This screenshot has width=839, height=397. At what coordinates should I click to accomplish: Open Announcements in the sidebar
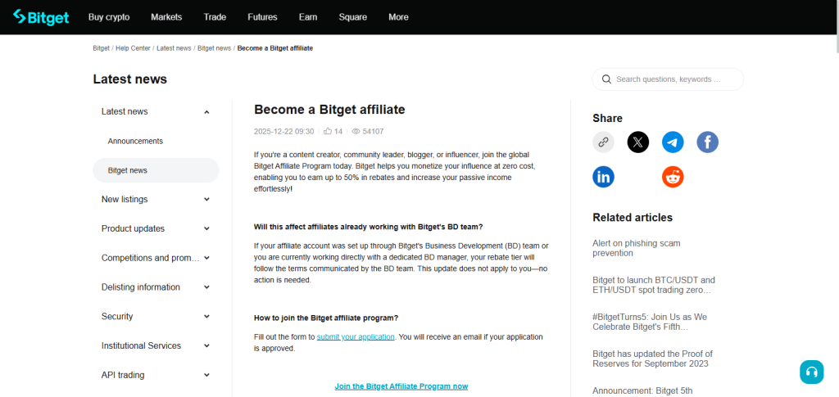pyautogui.click(x=135, y=141)
